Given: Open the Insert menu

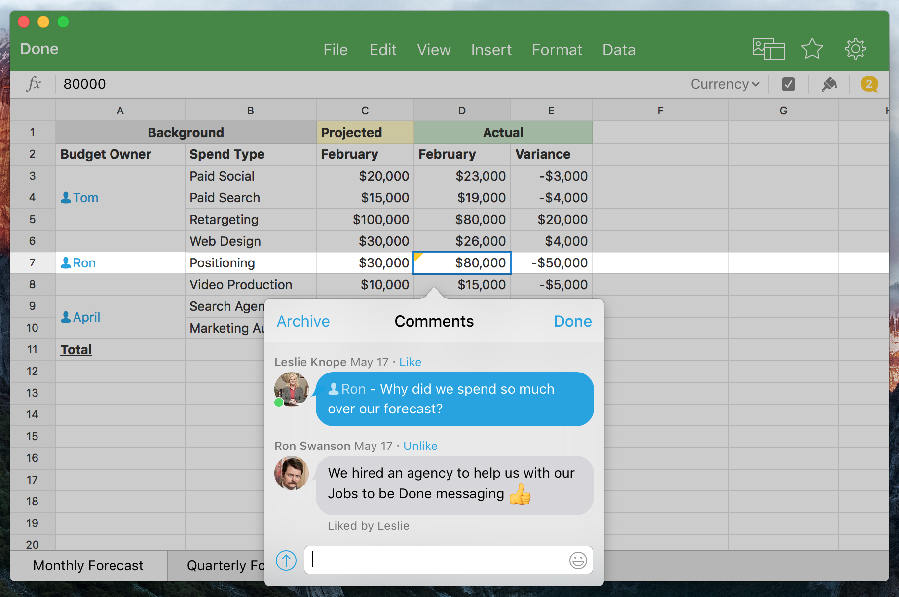Looking at the screenshot, I should pos(491,50).
